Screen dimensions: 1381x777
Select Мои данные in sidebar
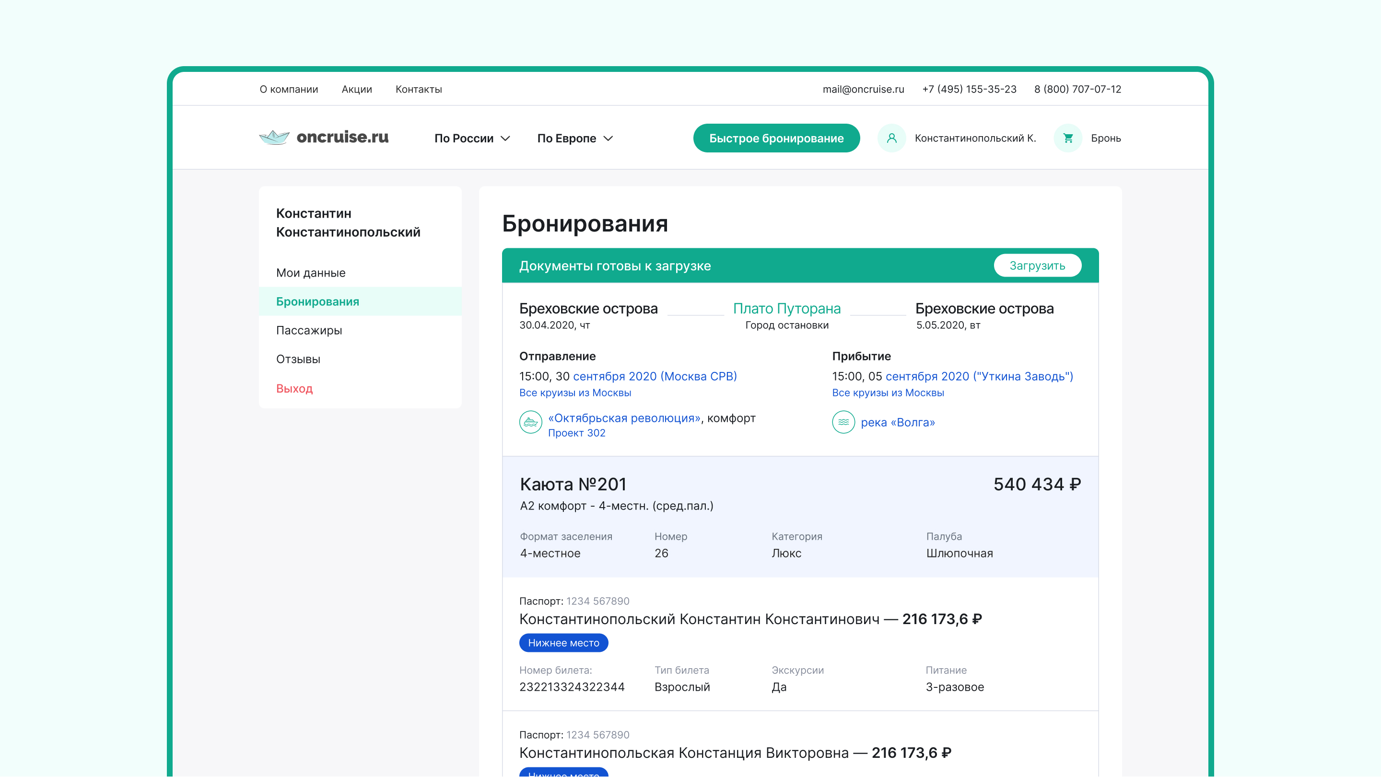click(310, 273)
